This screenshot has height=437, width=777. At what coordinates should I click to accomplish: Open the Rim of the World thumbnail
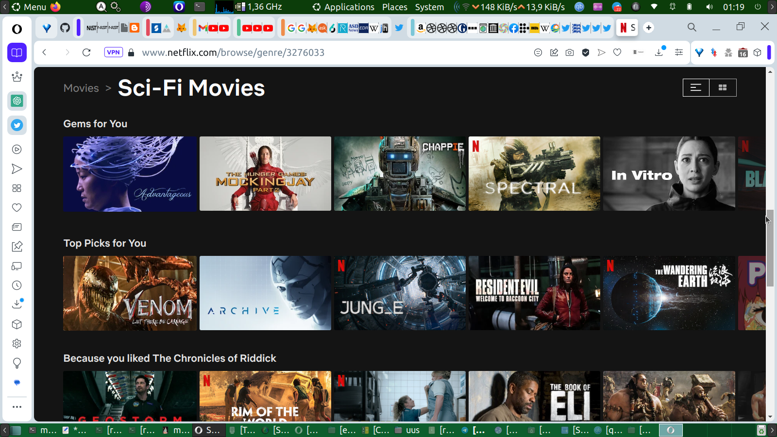click(265, 396)
